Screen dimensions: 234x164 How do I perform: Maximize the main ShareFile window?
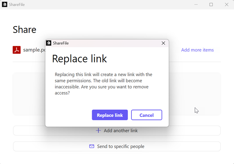211,5
